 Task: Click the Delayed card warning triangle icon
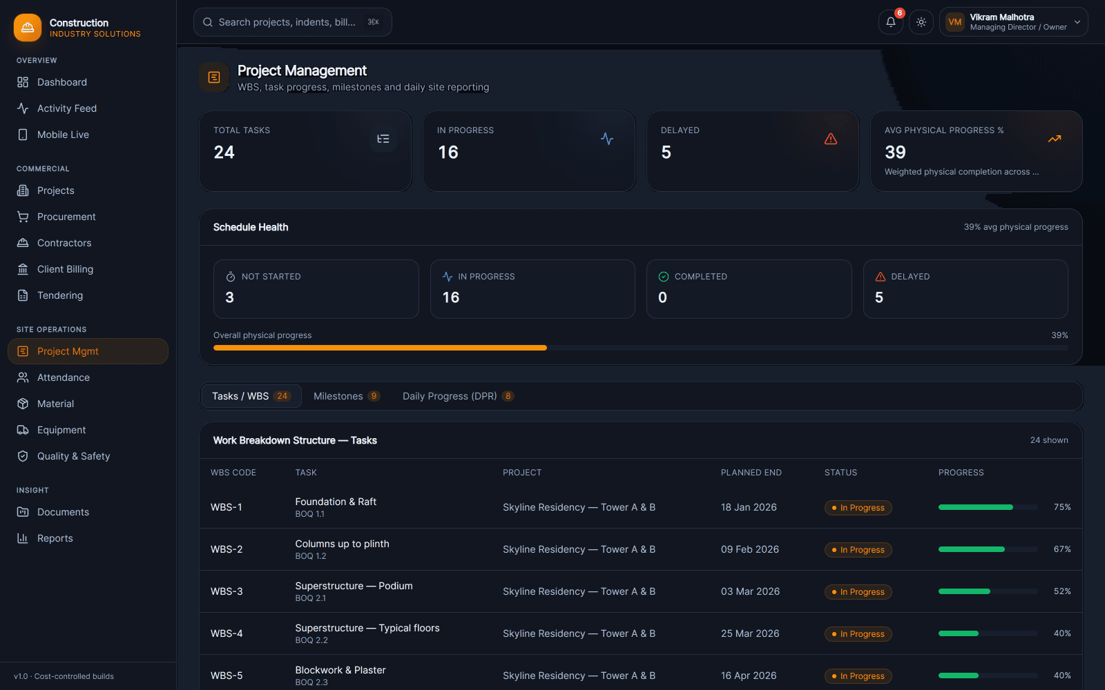pyautogui.click(x=831, y=139)
